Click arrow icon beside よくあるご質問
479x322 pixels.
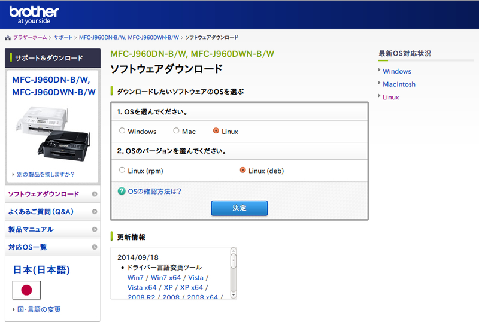coord(95,212)
